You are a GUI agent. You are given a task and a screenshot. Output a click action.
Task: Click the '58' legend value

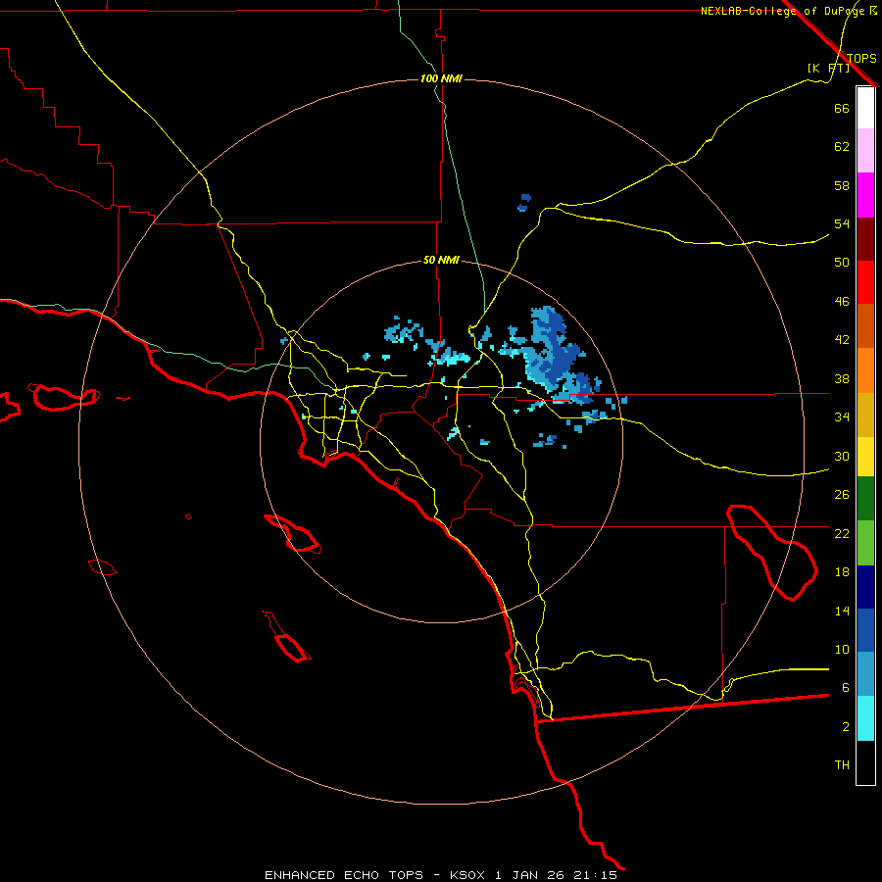(842, 185)
